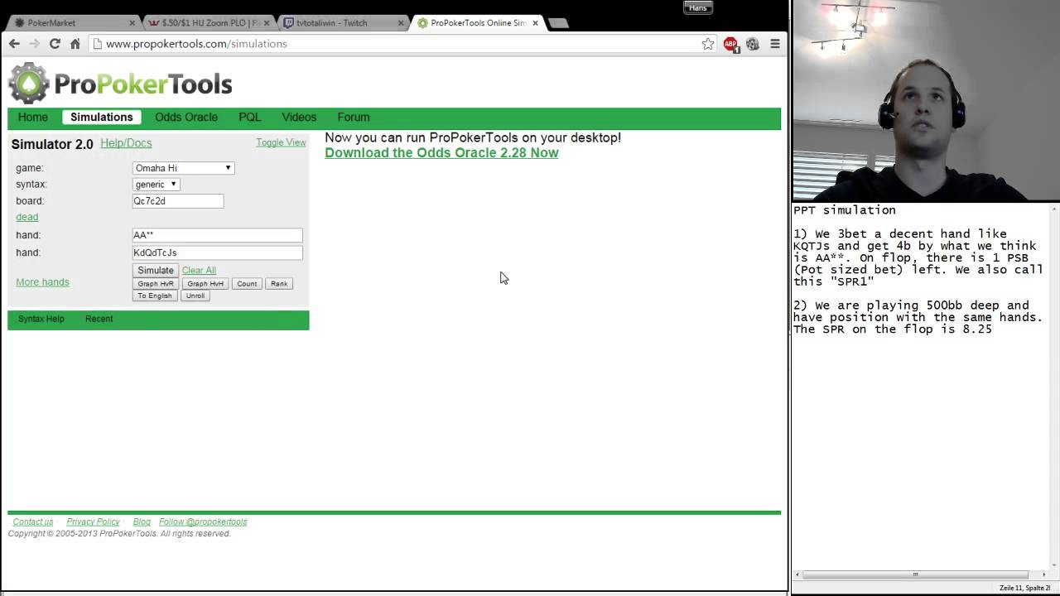Screen dimensions: 1060x596
Task: Go to browser home icon
Action: tap(75, 44)
